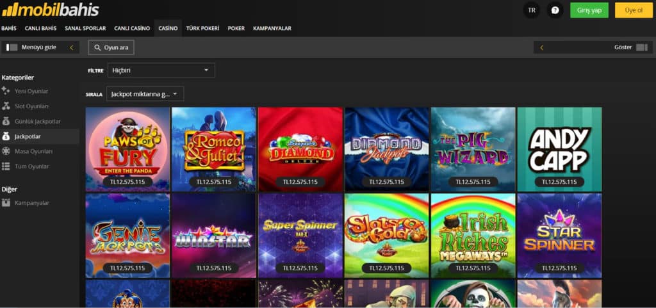Select Slot Oyunları category
Screen dimensions: 656x308
pyautogui.click(x=31, y=106)
